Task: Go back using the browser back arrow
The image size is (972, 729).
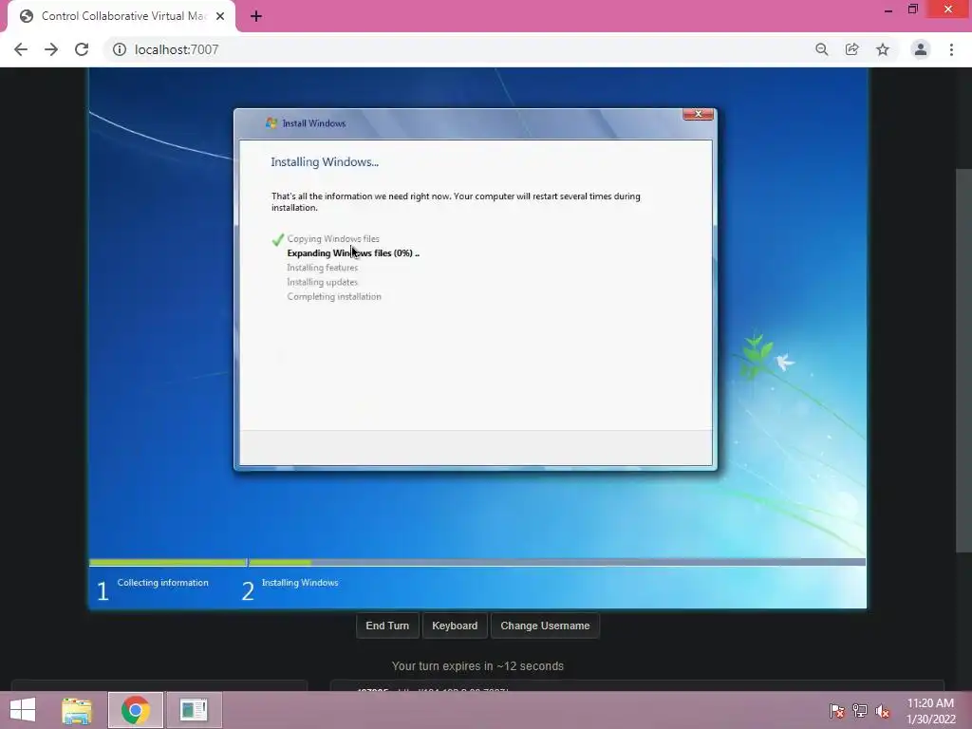Action: [x=21, y=49]
